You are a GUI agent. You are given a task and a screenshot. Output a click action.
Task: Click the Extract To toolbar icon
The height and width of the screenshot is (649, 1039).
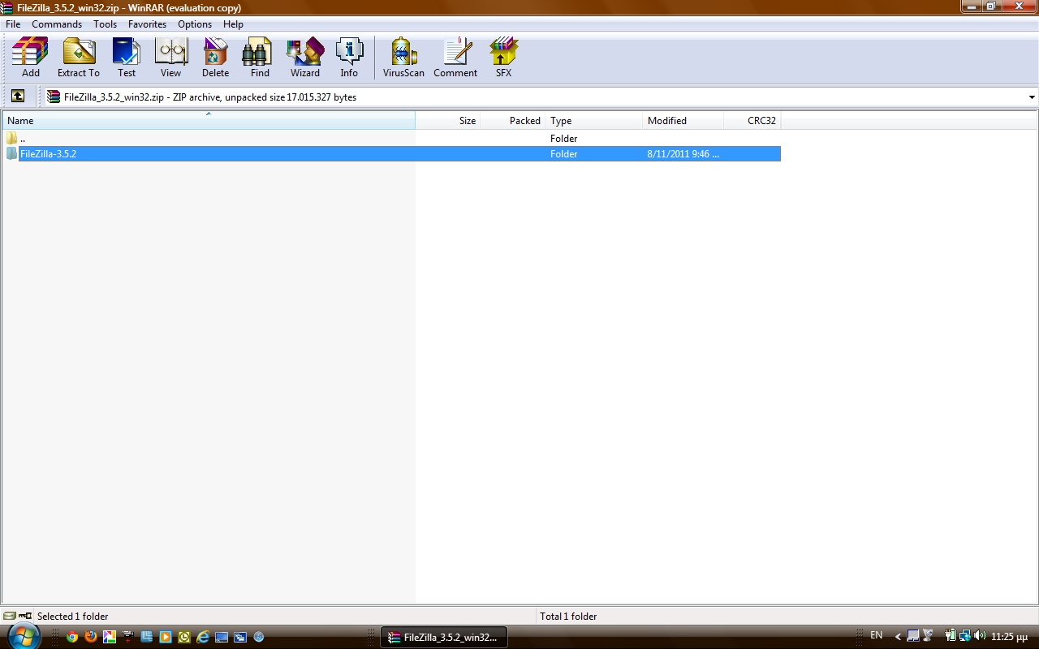pos(79,57)
